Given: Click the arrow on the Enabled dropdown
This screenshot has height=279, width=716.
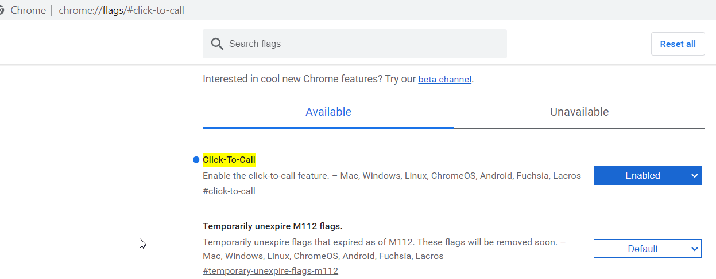Looking at the screenshot, I should pos(695,176).
